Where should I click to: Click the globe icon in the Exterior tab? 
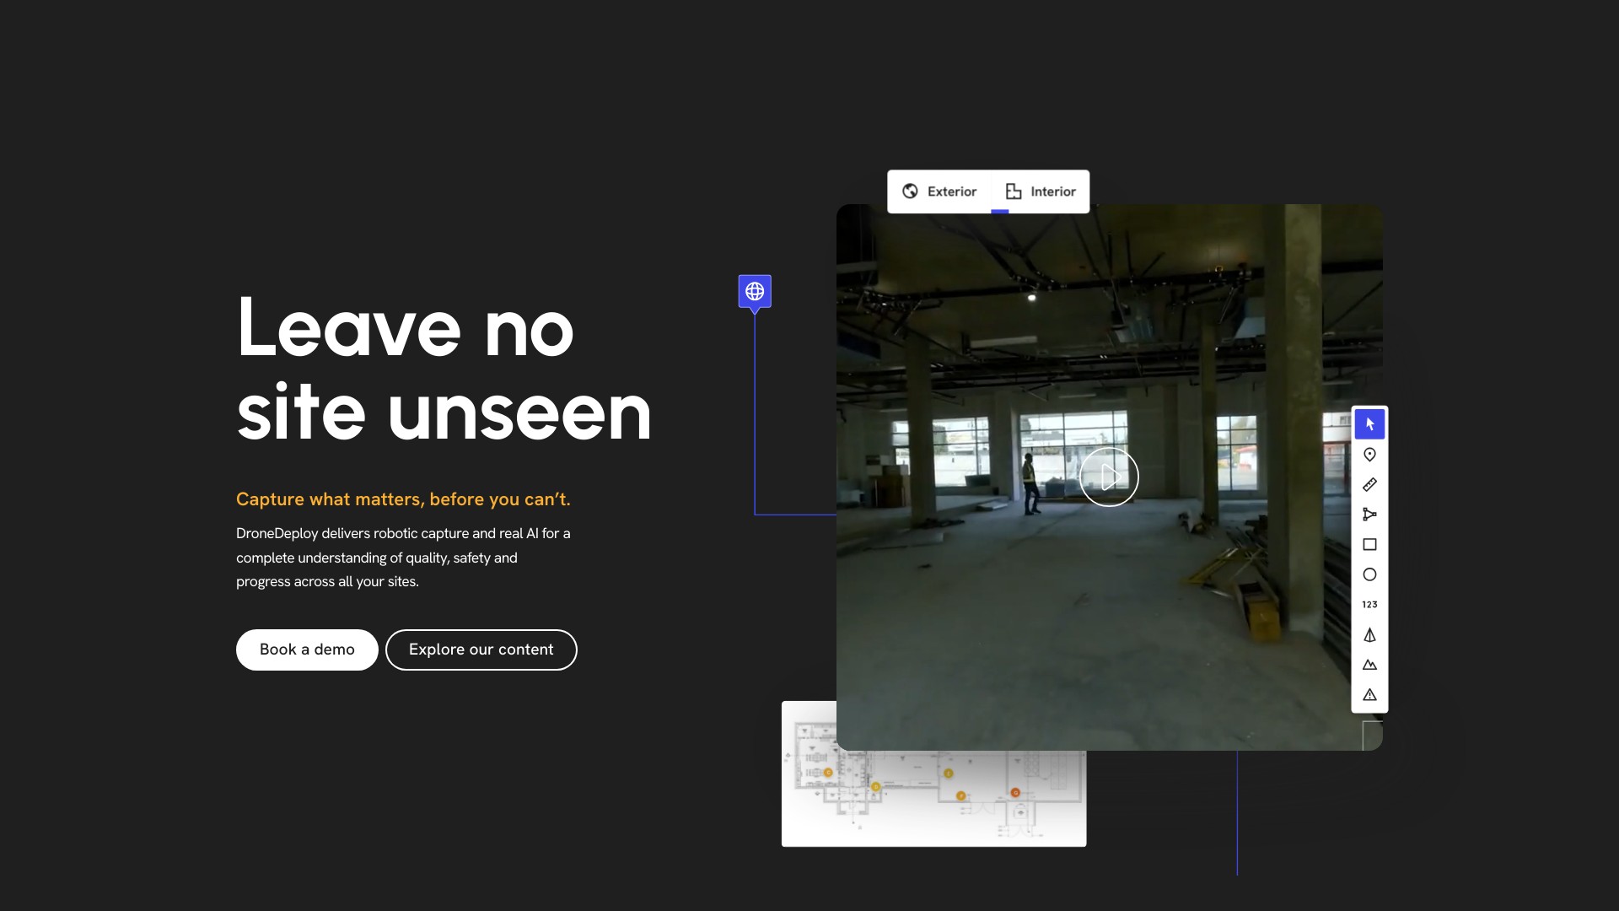910,191
